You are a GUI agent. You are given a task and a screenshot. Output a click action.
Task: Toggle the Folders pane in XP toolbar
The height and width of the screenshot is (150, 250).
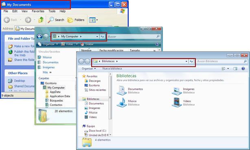pyautogui.click(x=76, y=20)
